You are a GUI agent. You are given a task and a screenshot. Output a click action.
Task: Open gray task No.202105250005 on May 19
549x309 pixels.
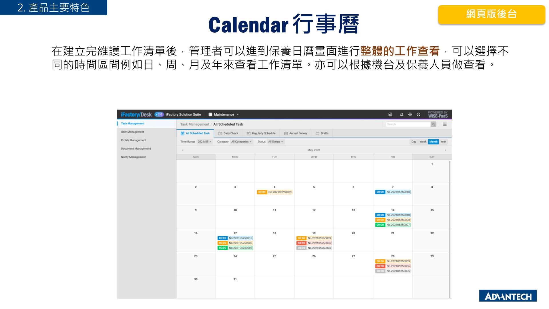pos(314,248)
